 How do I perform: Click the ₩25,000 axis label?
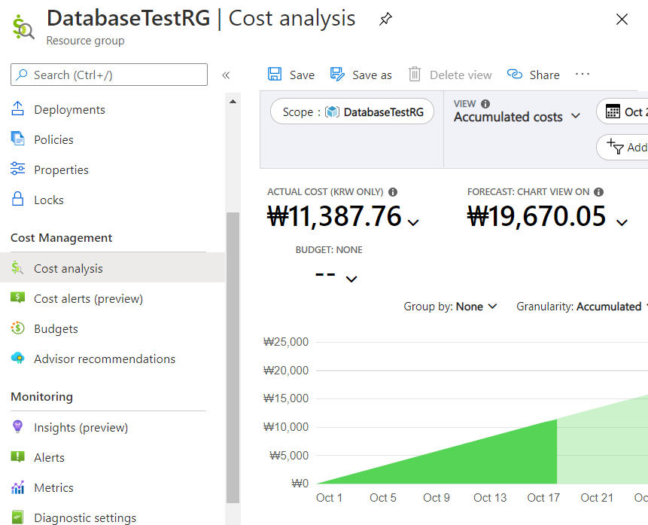tap(286, 342)
